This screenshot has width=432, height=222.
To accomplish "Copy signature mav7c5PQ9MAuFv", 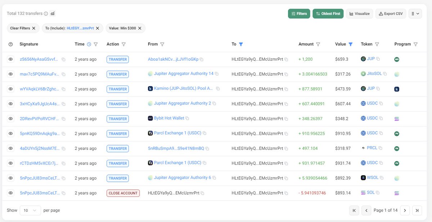I will click(x=63, y=74).
